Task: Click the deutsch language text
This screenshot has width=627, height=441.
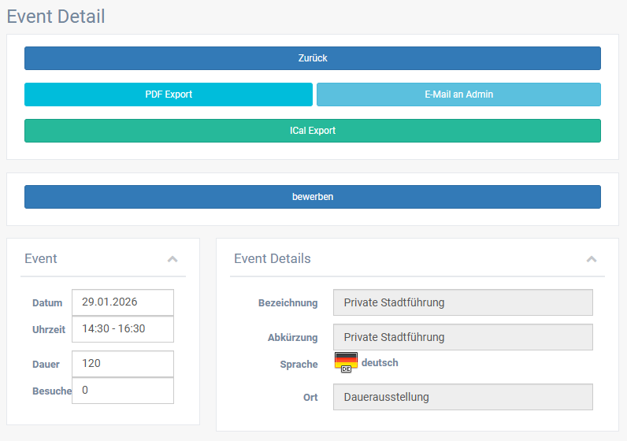Action: click(x=380, y=363)
